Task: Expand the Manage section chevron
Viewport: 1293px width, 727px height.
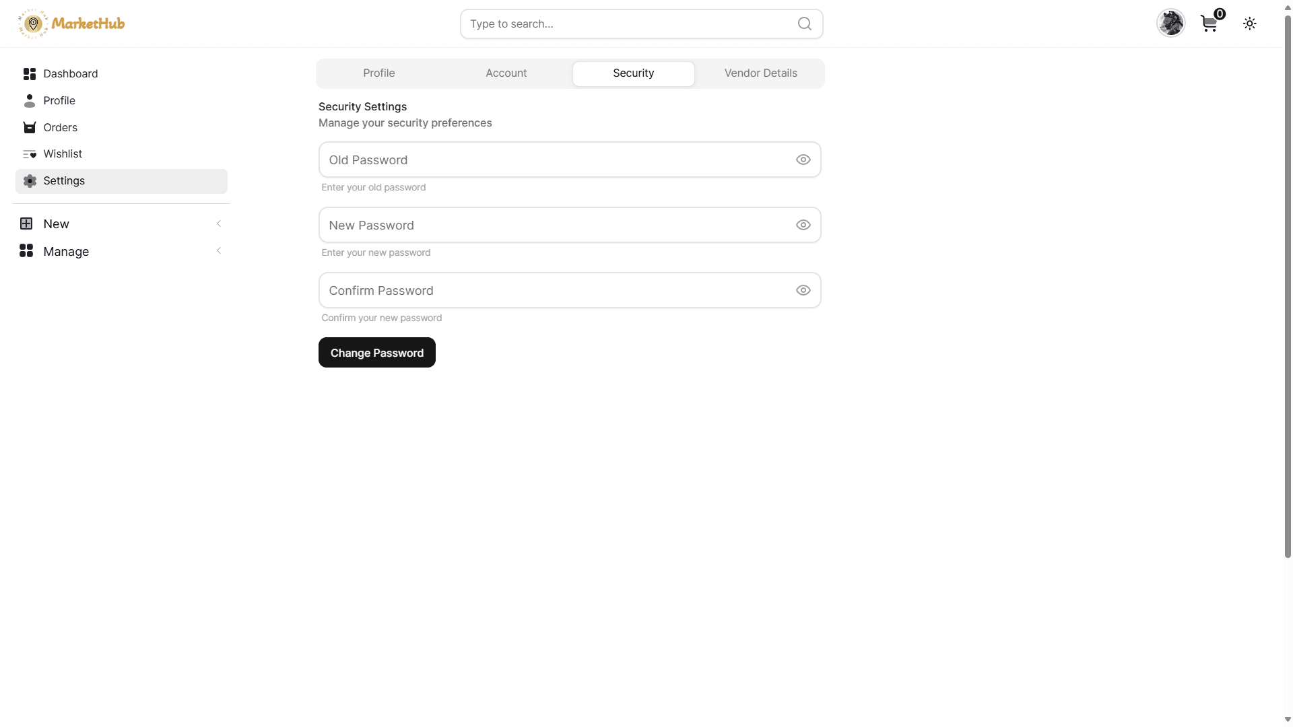Action: (219, 250)
